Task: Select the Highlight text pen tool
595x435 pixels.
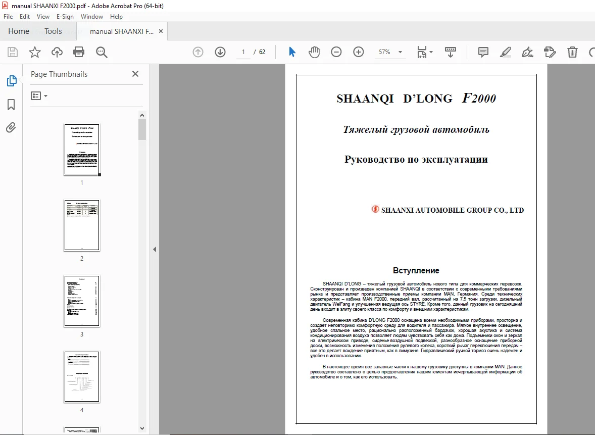Action: coord(505,52)
